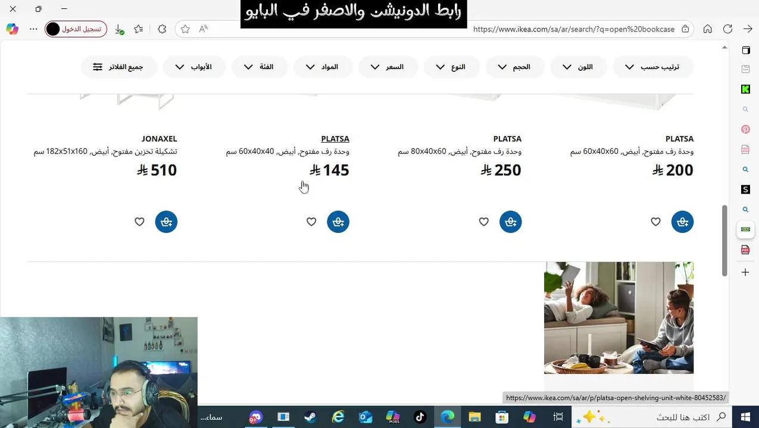
Task: Open the browser Extensions puzzle icon
Action: (x=162, y=29)
